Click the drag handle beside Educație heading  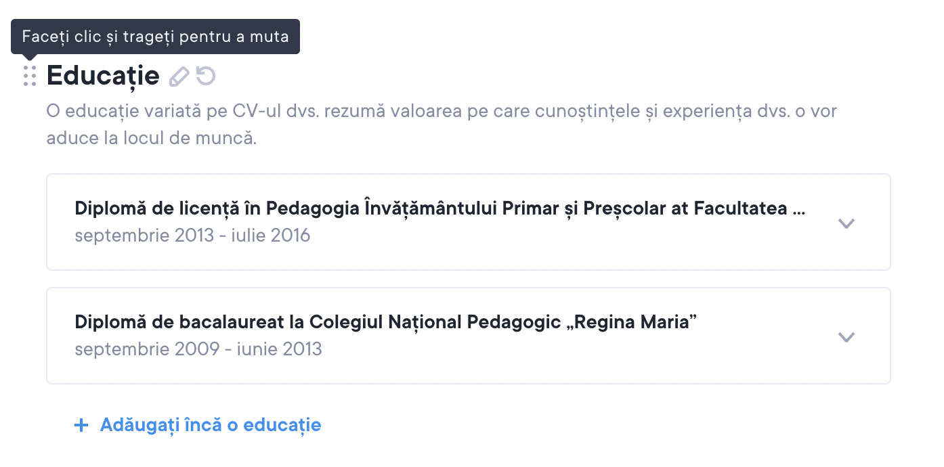30,76
